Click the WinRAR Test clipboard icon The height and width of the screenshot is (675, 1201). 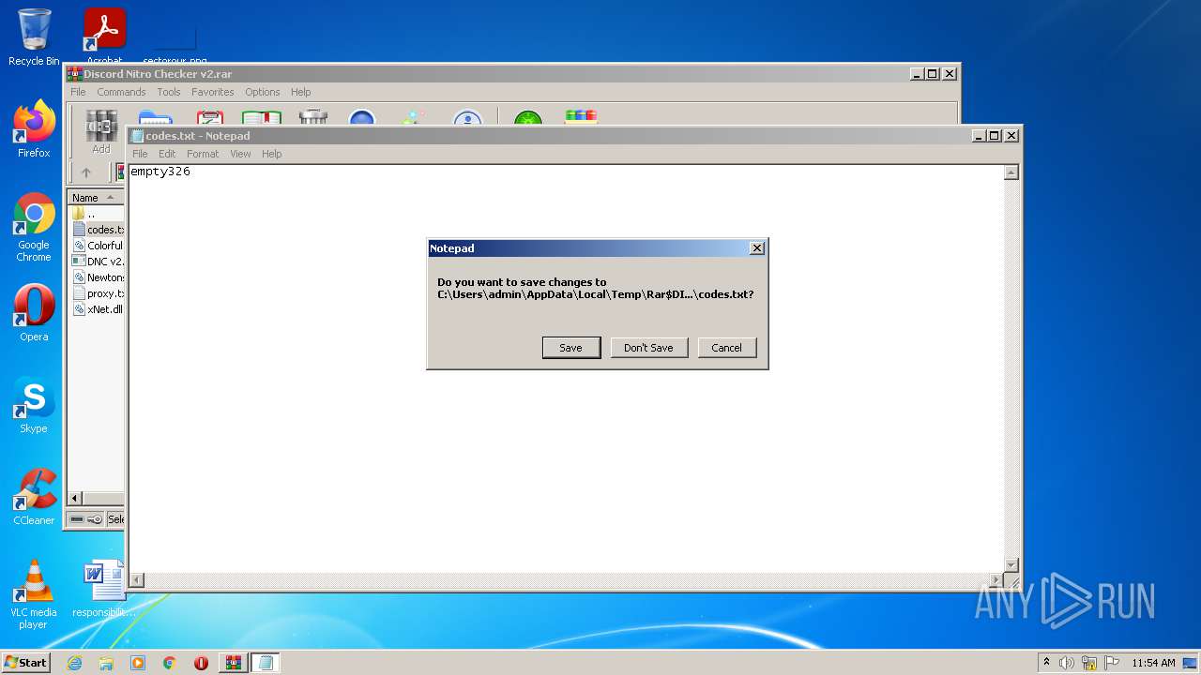coord(209,118)
